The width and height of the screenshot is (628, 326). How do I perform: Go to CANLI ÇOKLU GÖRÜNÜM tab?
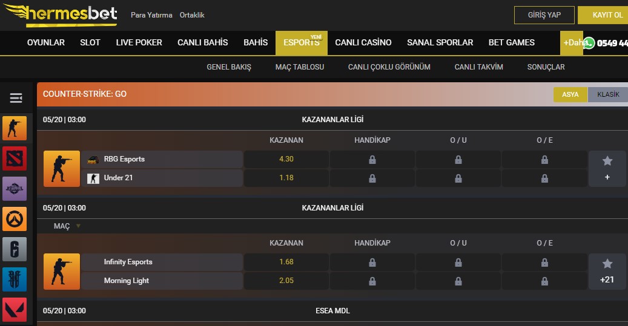pyautogui.click(x=389, y=67)
